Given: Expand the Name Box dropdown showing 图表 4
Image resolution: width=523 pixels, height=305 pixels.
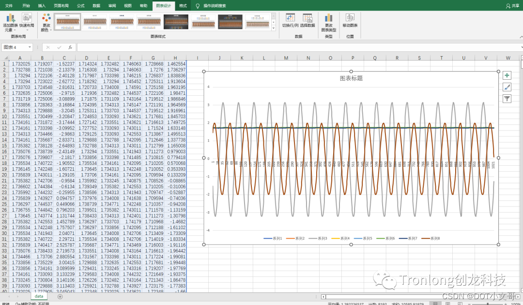Looking at the screenshot, I should pos(30,47).
